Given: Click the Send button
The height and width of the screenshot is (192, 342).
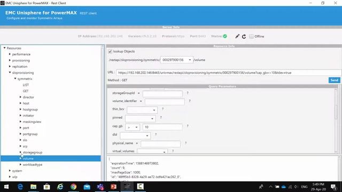Looking at the screenshot, I should coord(334,80).
